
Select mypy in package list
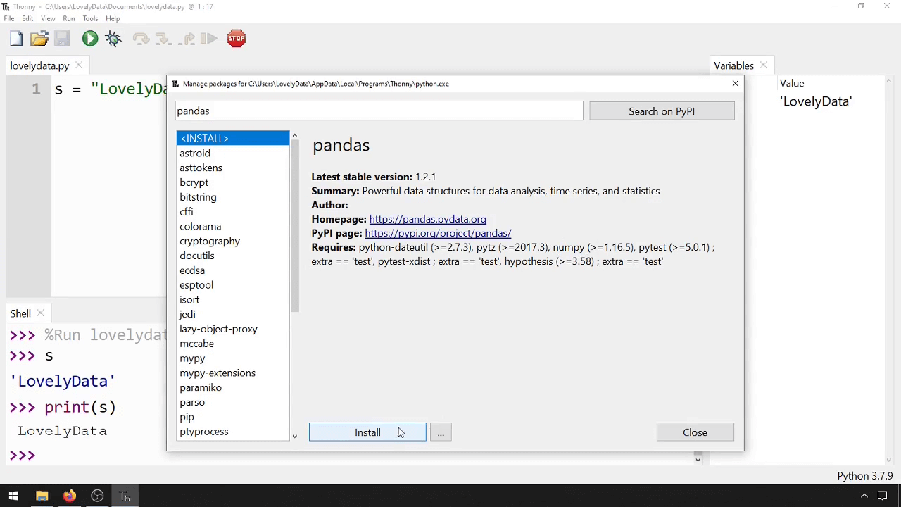coord(232,358)
